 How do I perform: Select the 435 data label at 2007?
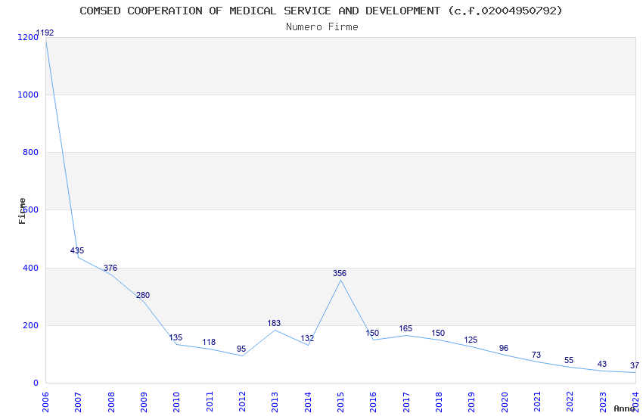coord(77,250)
